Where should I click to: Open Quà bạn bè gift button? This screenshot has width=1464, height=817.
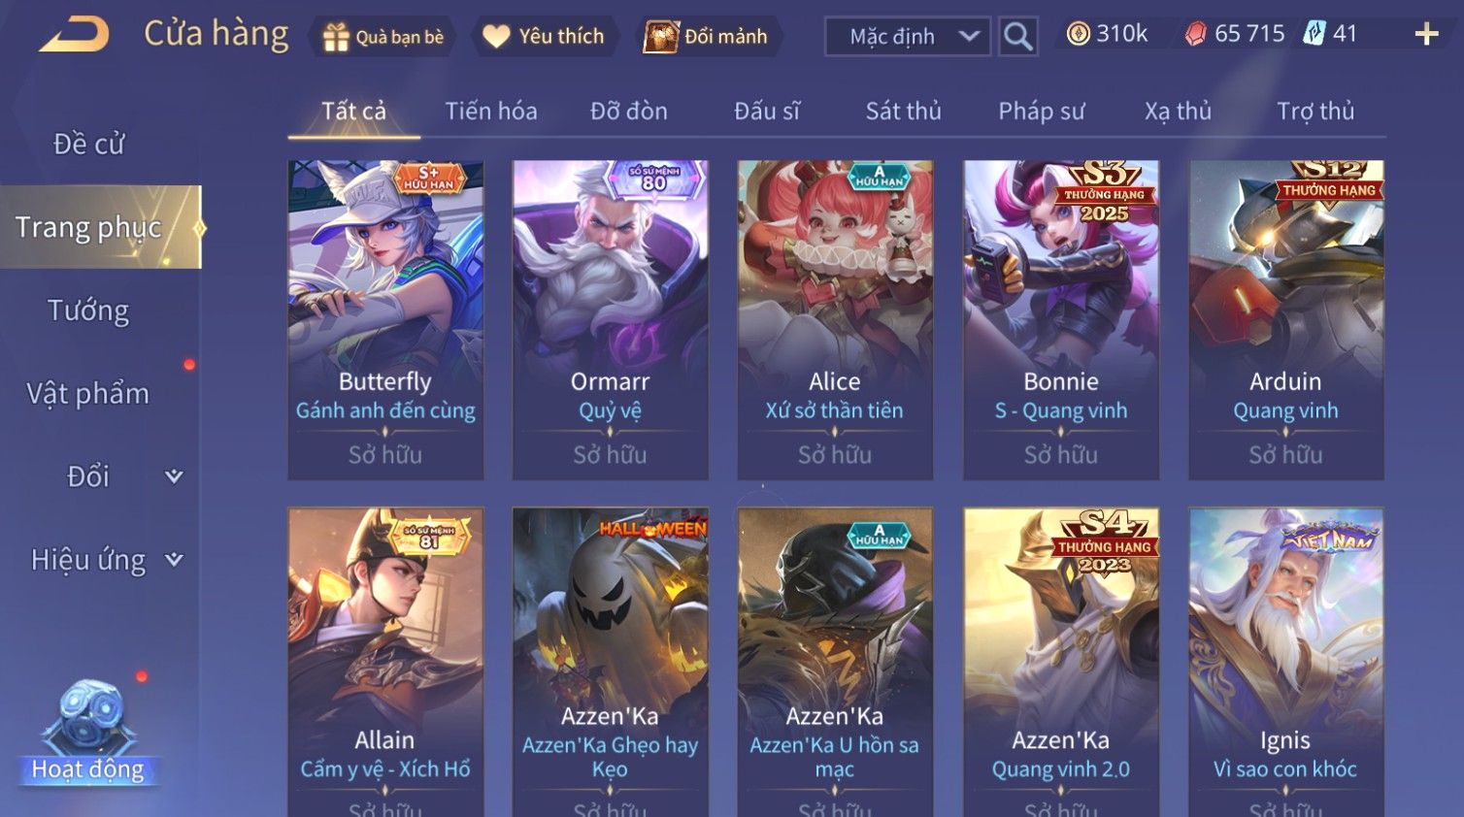[x=383, y=37]
